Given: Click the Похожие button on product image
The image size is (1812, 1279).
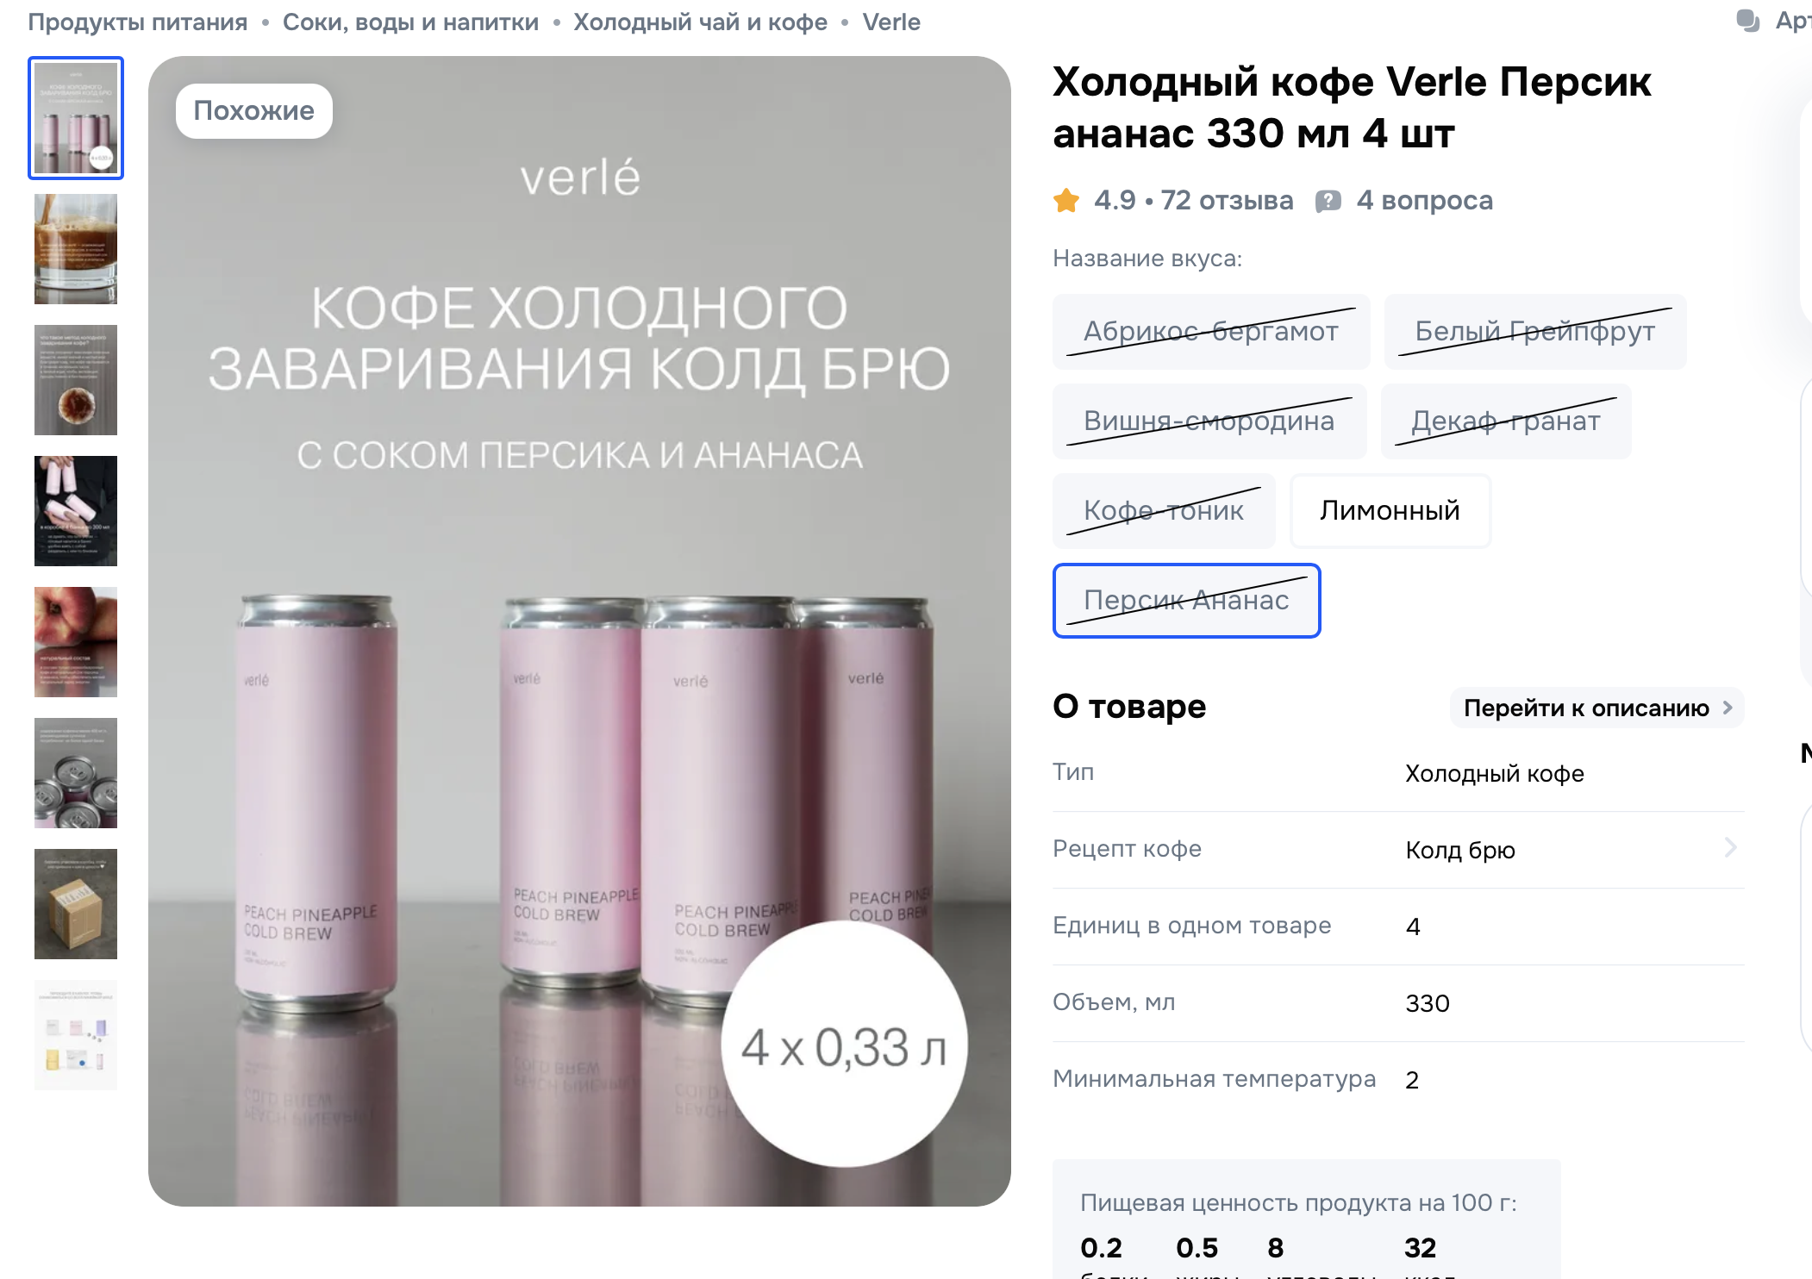Looking at the screenshot, I should click(x=254, y=110).
